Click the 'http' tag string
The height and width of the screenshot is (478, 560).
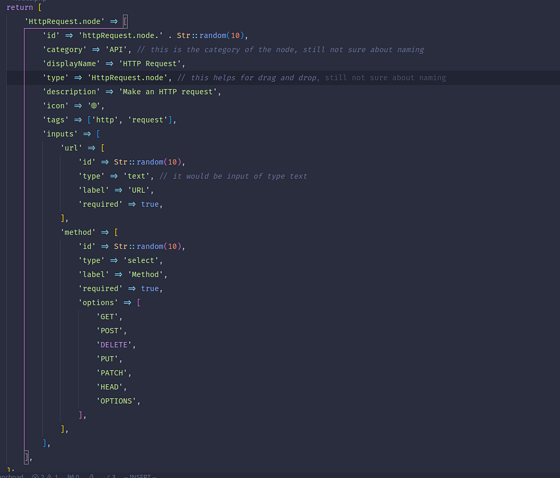[x=105, y=120]
